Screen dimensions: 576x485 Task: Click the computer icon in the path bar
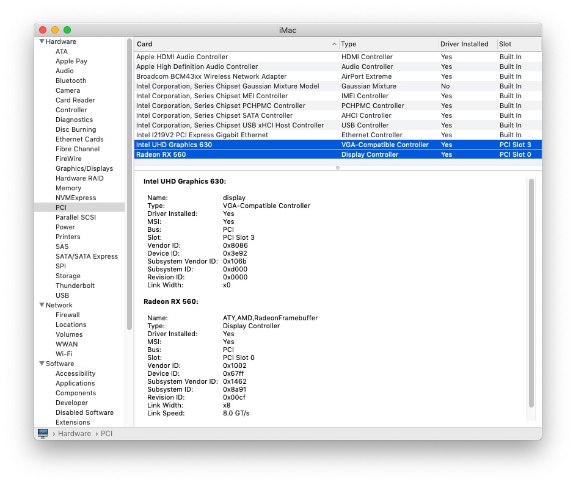click(43, 433)
